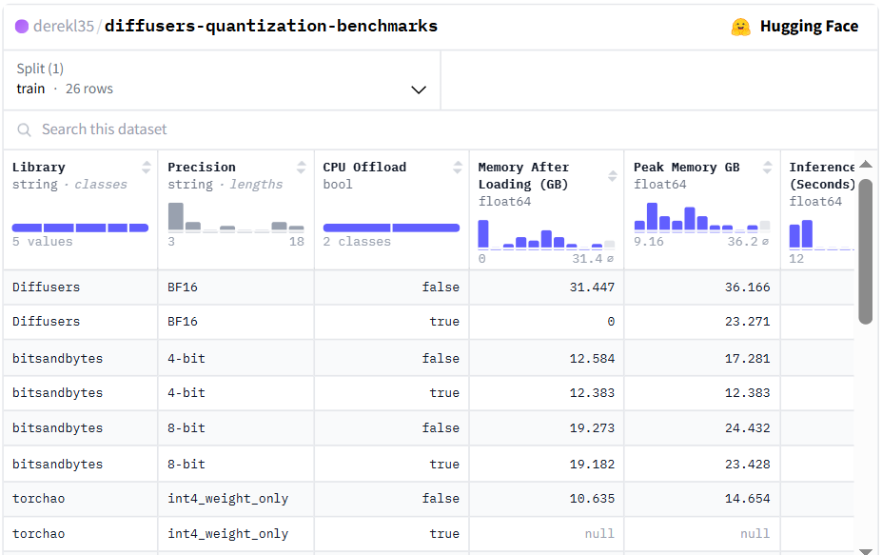Screen dimensions: 882x555
Task: Select the null Memory After Loading cell
Action: (547, 534)
